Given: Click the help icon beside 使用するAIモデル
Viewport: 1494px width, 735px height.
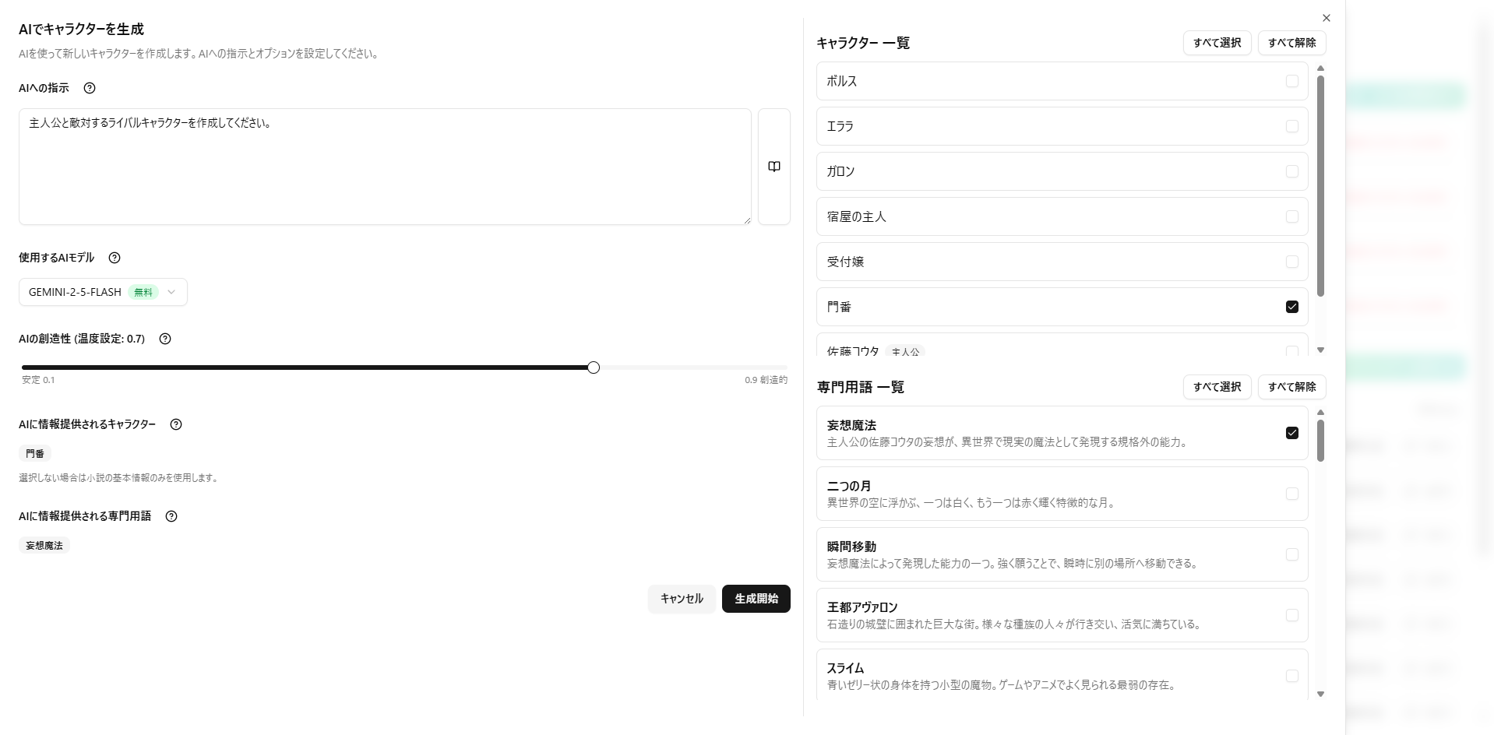Looking at the screenshot, I should click(115, 258).
